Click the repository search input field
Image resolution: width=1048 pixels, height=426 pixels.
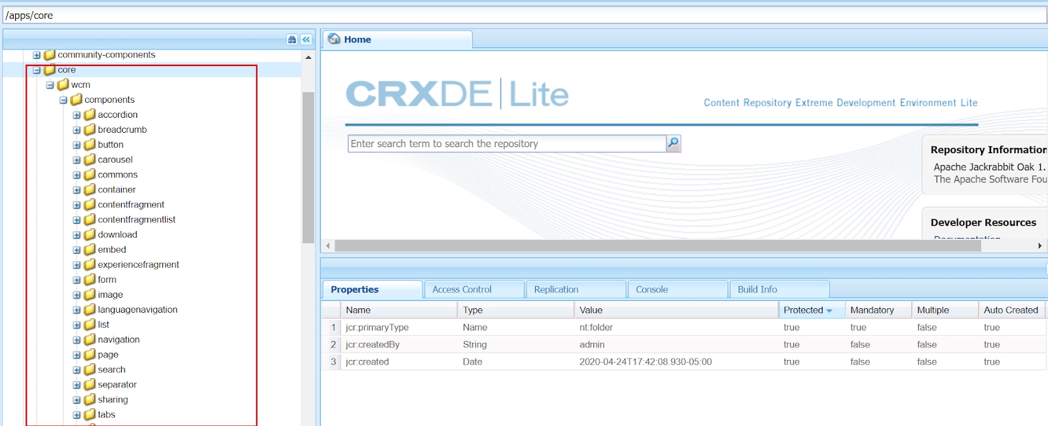[507, 143]
